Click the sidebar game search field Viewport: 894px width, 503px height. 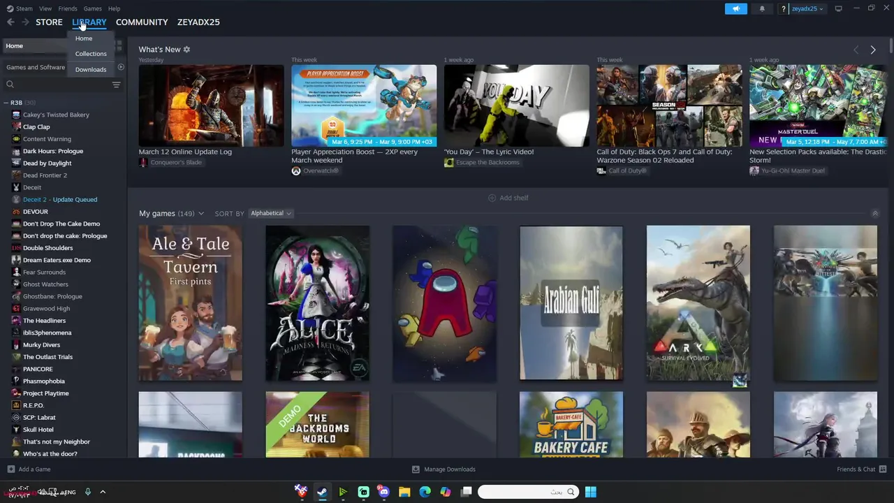(62, 85)
